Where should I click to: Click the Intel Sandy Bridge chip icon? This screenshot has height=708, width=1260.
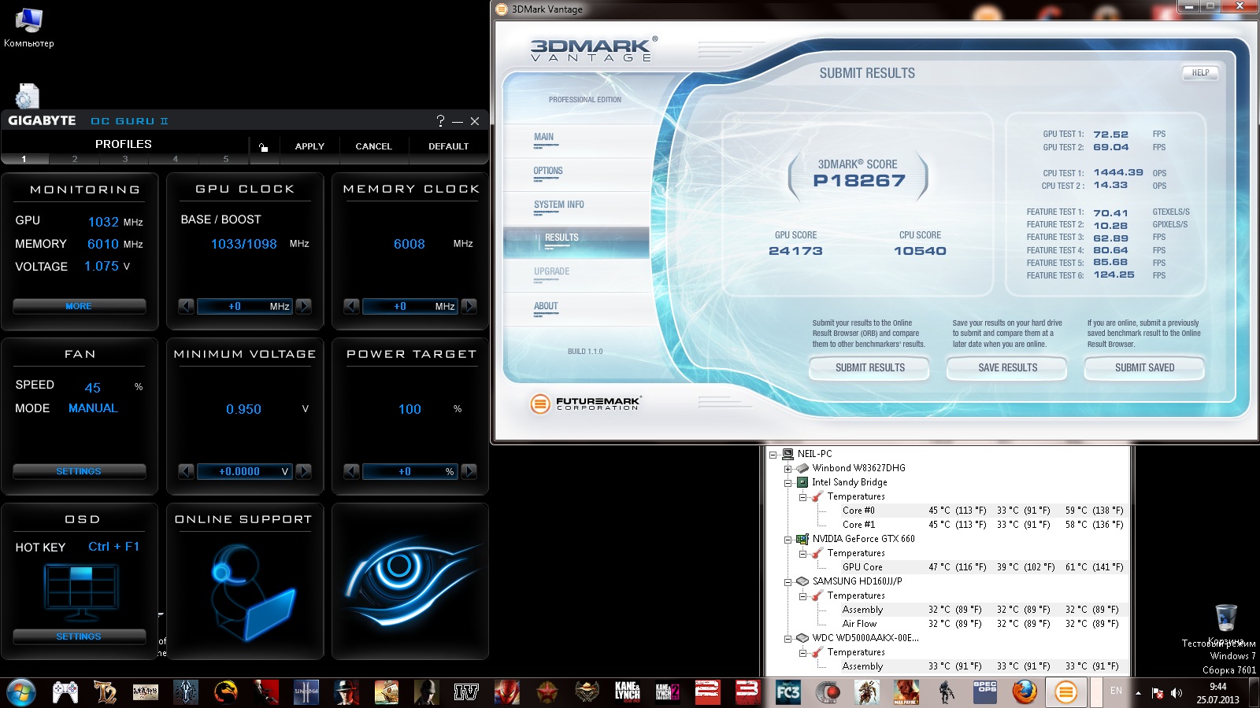pos(802,482)
